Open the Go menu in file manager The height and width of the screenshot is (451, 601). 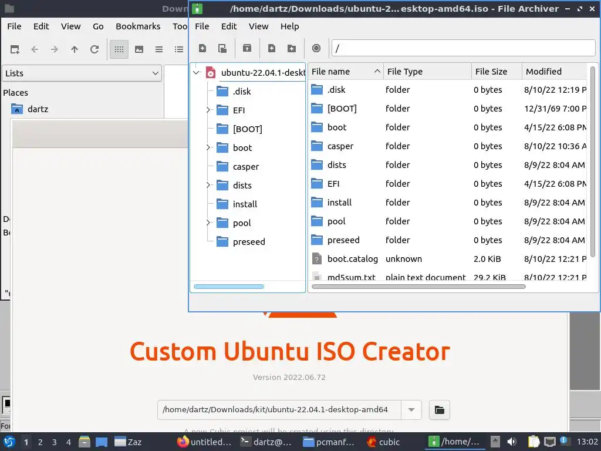[x=98, y=26]
